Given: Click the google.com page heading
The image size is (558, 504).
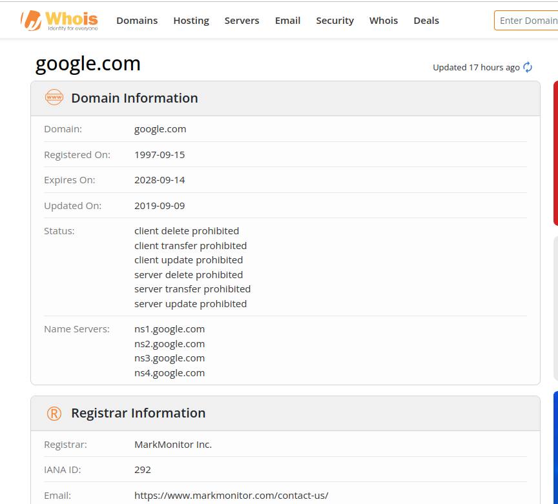Looking at the screenshot, I should (x=88, y=64).
